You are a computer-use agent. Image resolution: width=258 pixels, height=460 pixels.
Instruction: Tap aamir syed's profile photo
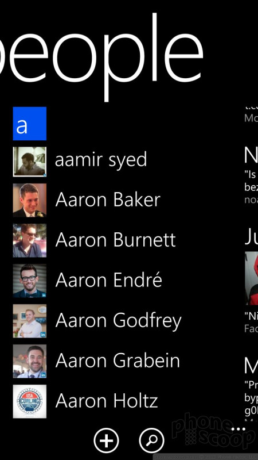tap(30, 162)
